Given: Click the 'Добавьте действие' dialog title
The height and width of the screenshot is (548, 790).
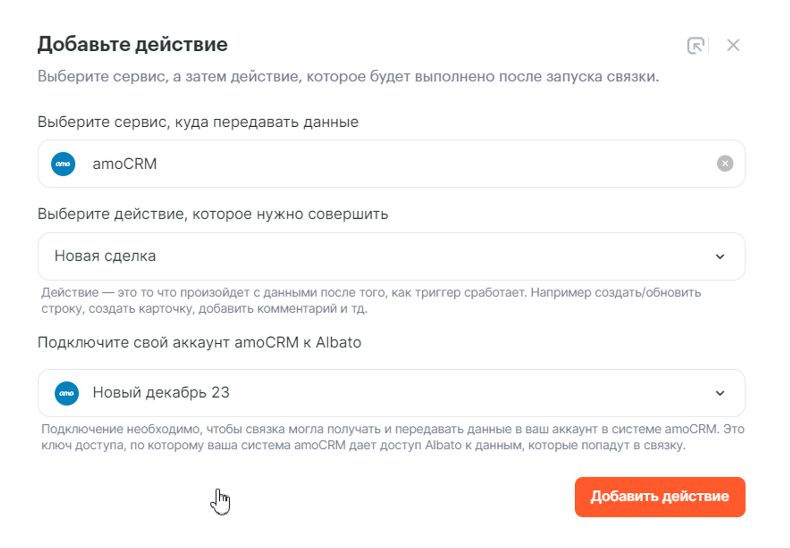Looking at the screenshot, I should pyautogui.click(x=132, y=44).
